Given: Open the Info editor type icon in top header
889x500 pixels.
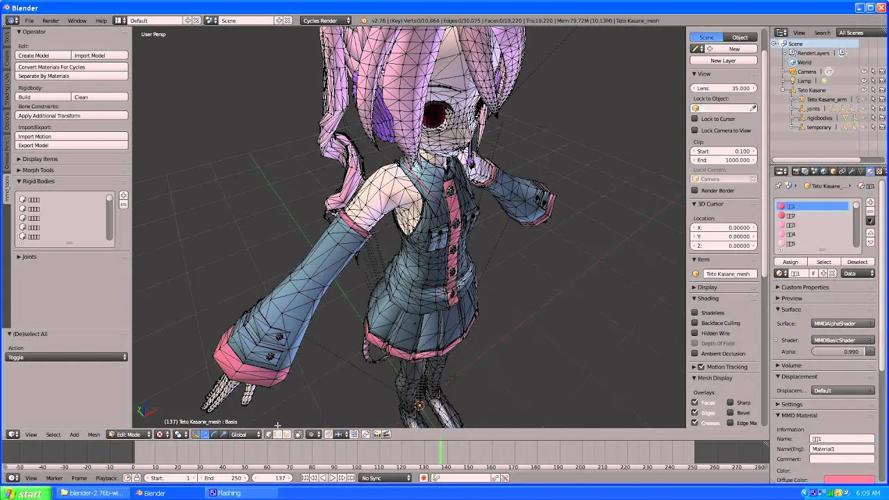Looking at the screenshot, I should point(12,20).
